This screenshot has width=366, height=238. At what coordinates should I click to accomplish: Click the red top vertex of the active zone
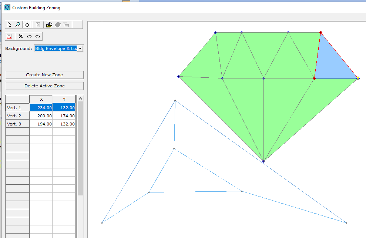point(321,33)
